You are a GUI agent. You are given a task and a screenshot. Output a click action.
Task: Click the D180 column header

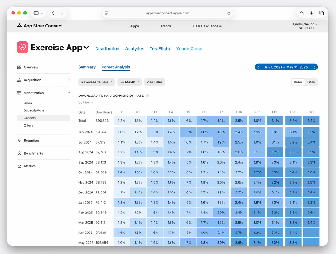point(311,112)
